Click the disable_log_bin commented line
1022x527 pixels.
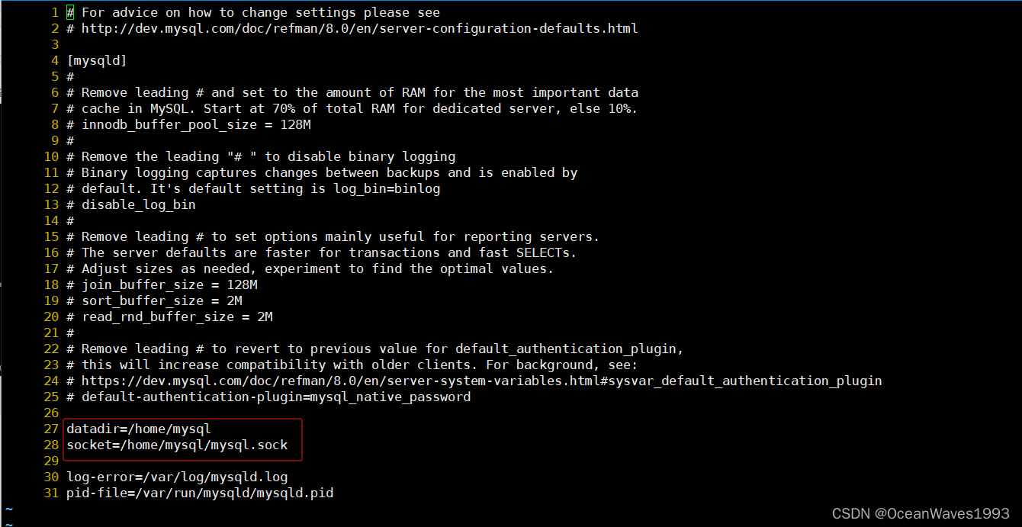pos(131,204)
